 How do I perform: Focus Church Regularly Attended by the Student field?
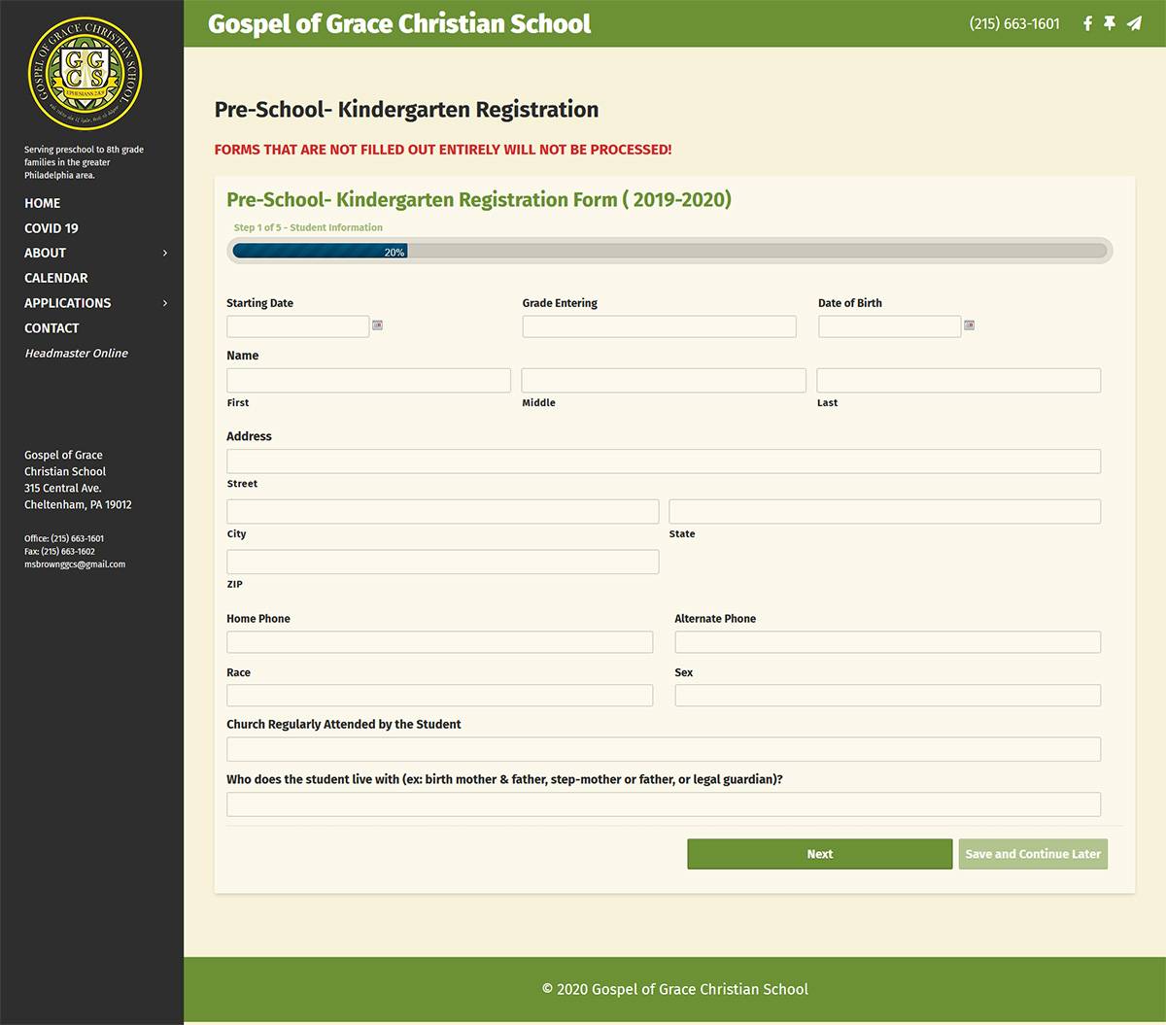(x=664, y=749)
